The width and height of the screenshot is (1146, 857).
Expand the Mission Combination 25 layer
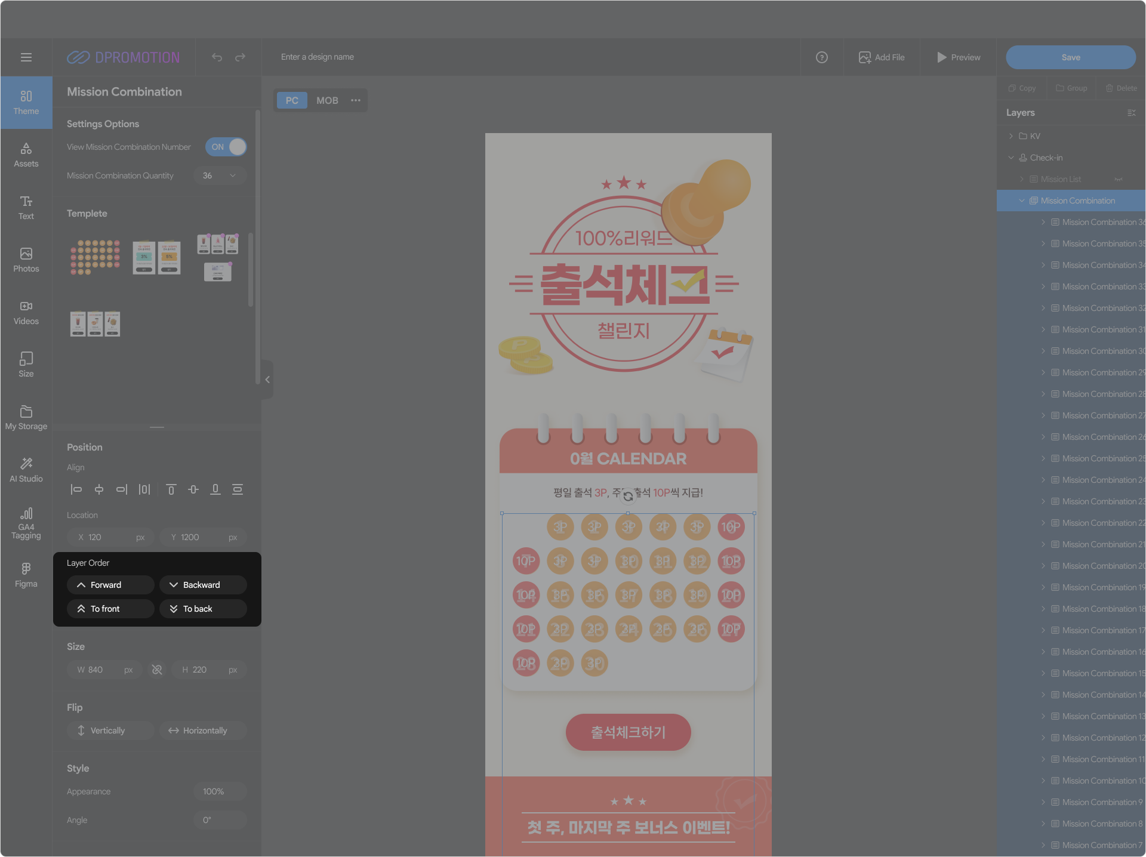pos(1043,458)
